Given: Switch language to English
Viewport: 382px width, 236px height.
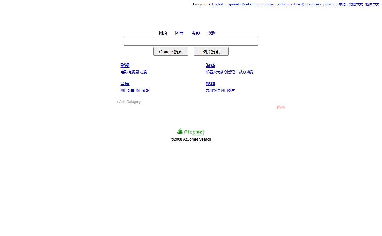Looking at the screenshot, I should click(x=218, y=4).
